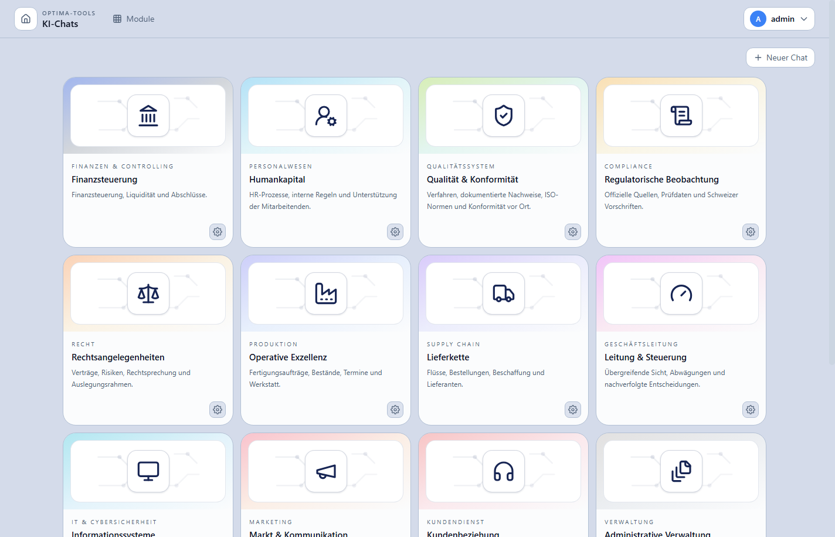Click the documents icon for Verwaltung
The height and width of the screenshot is (537, 835).
click(681, 471)
